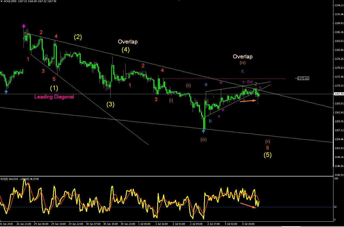Select the orange arrow in the RSI panel
Image resolution: width=344 pixels, height=227 pixels.
pyautogui.click(x=248, y=205)
